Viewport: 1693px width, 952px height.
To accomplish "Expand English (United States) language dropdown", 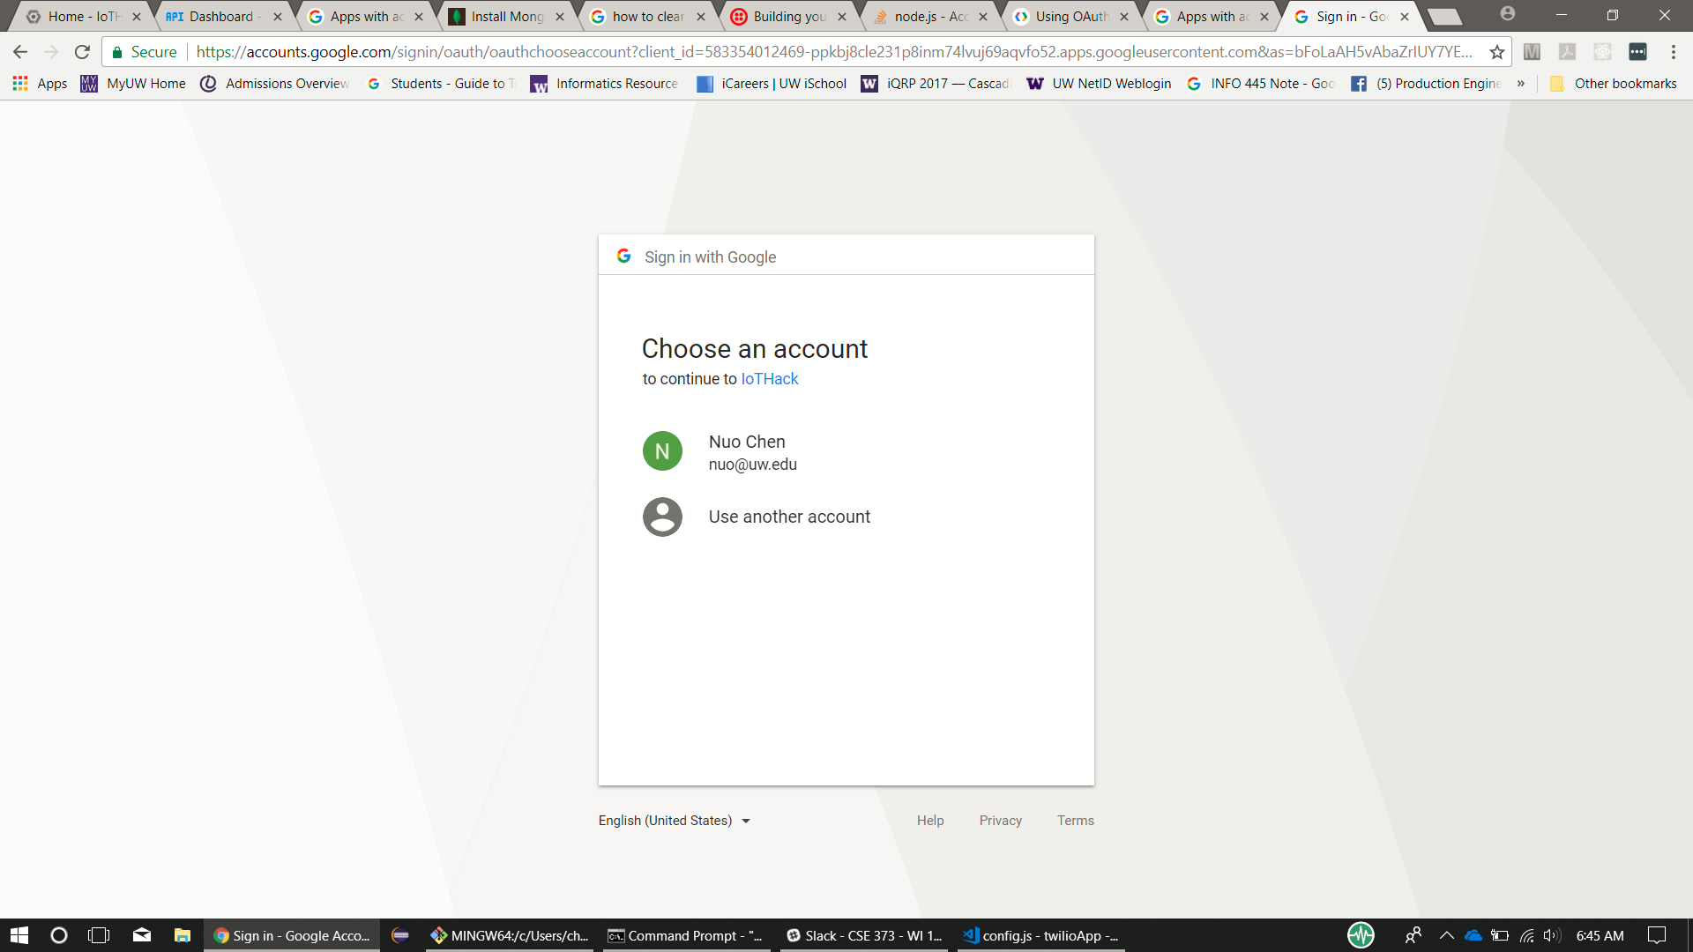I will [x=675, y=821].
